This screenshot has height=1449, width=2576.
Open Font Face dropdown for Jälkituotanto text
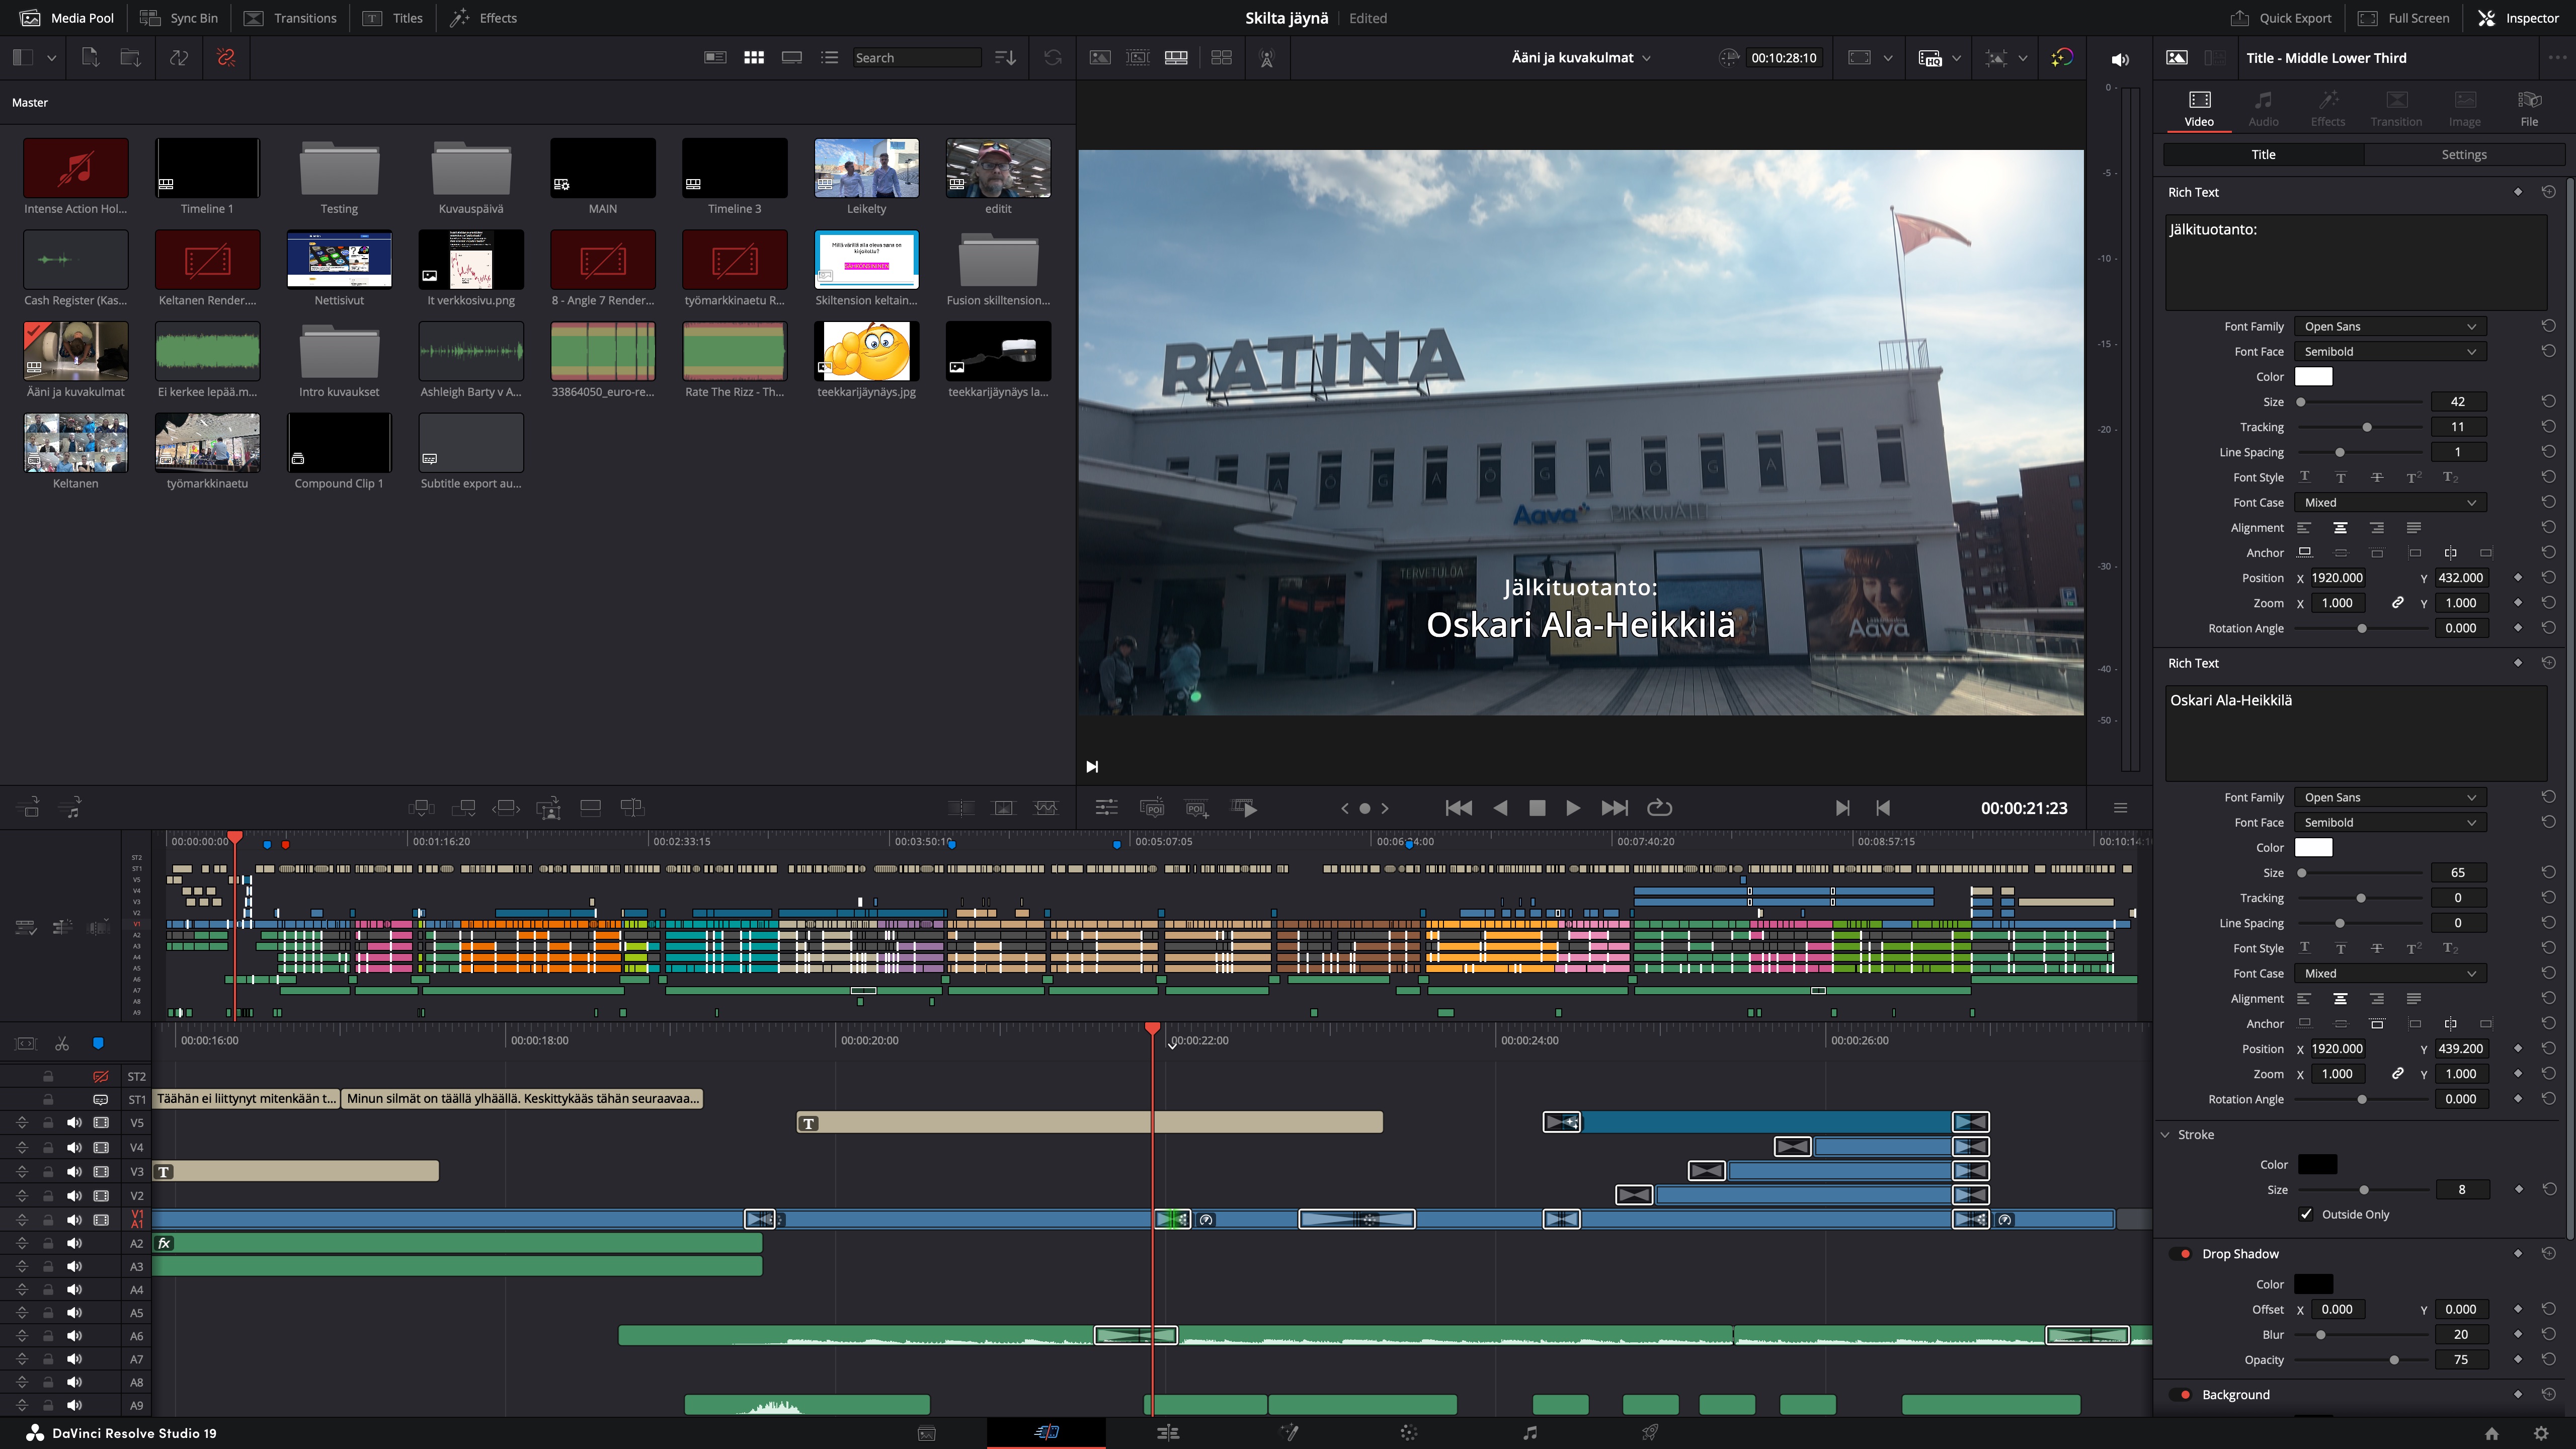[2390, 352]
